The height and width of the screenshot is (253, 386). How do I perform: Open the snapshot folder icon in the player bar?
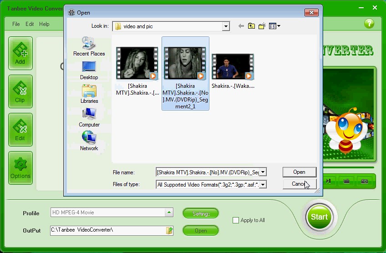pyautogui.click(x=346, y=182)
